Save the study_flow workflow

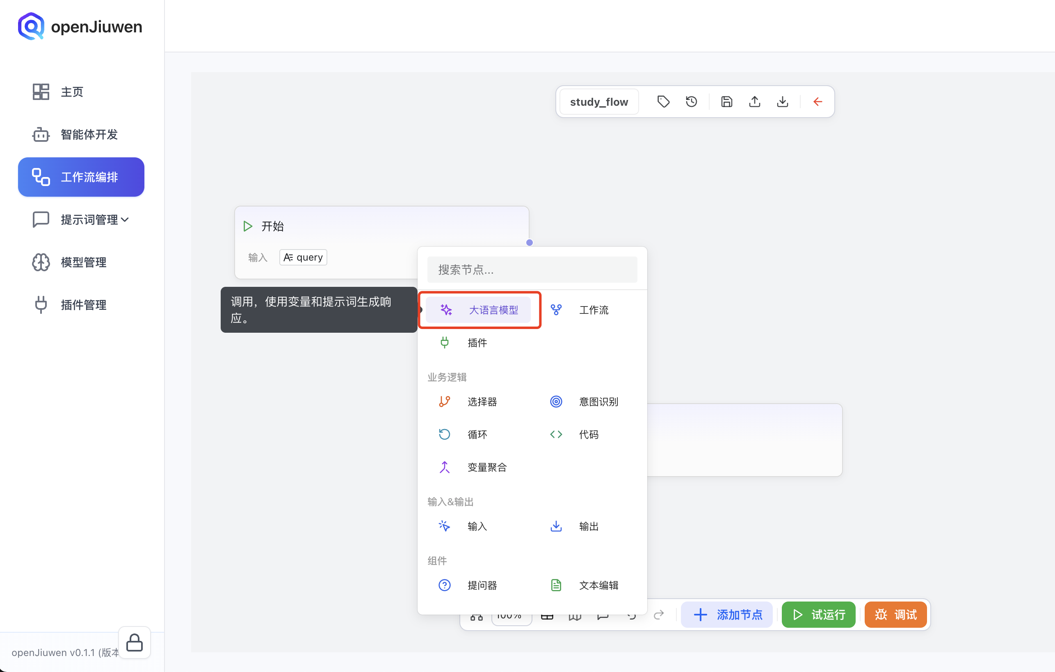coord(726,101)
